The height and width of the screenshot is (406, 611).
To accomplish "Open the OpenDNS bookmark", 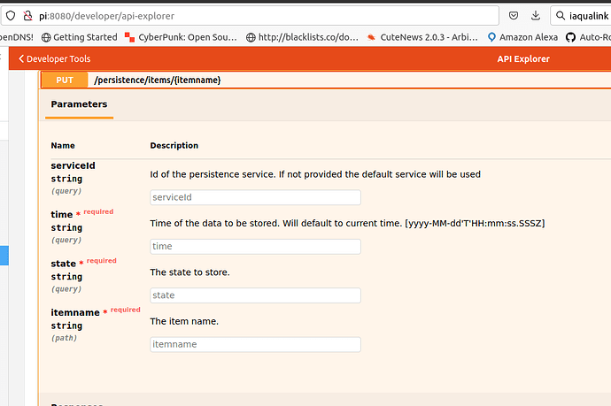I will point(16,37).
